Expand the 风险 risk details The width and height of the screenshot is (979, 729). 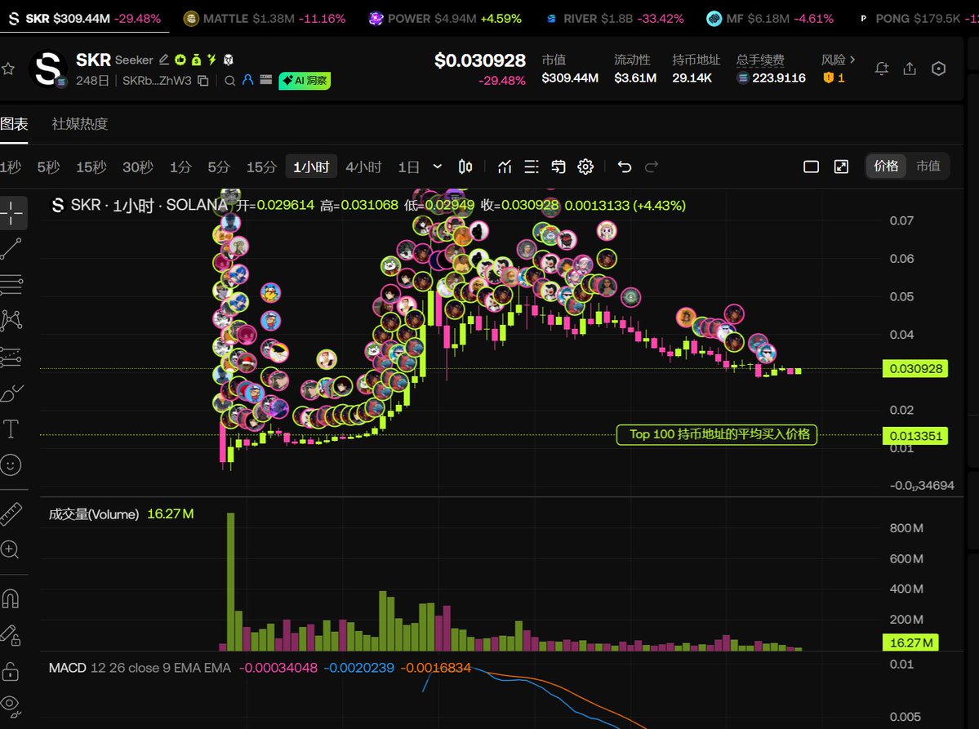point(839,60)
